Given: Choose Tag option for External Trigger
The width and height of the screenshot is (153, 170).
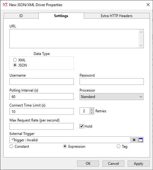Looking at the screenshot, I should coord(119,146).
